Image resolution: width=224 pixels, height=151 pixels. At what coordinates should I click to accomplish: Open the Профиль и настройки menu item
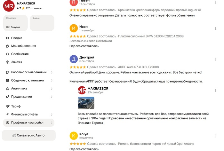(27, 123)
